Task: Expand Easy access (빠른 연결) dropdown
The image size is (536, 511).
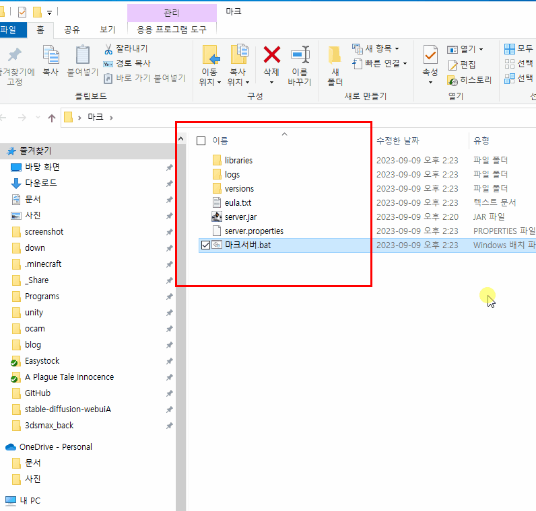Action: [405, 63]
